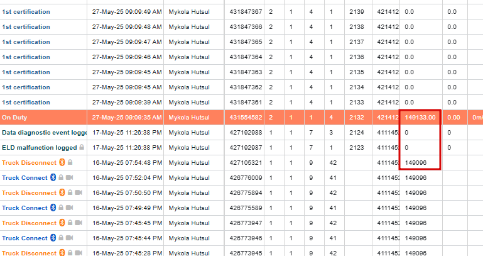
Task: Click lock icon on 07:54:48 PM Truck Disconnect
Action: [70, 162]
